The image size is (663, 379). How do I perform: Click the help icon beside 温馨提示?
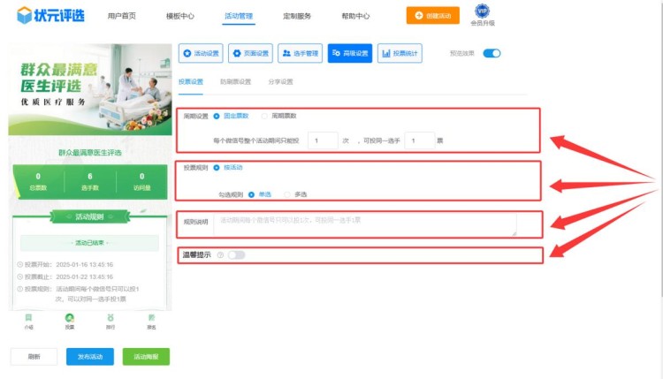(219, 255)
